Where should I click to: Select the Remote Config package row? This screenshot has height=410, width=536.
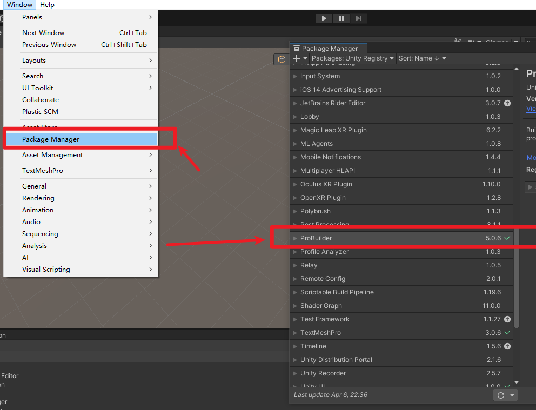pyautogui.click(x=401, y=279)
